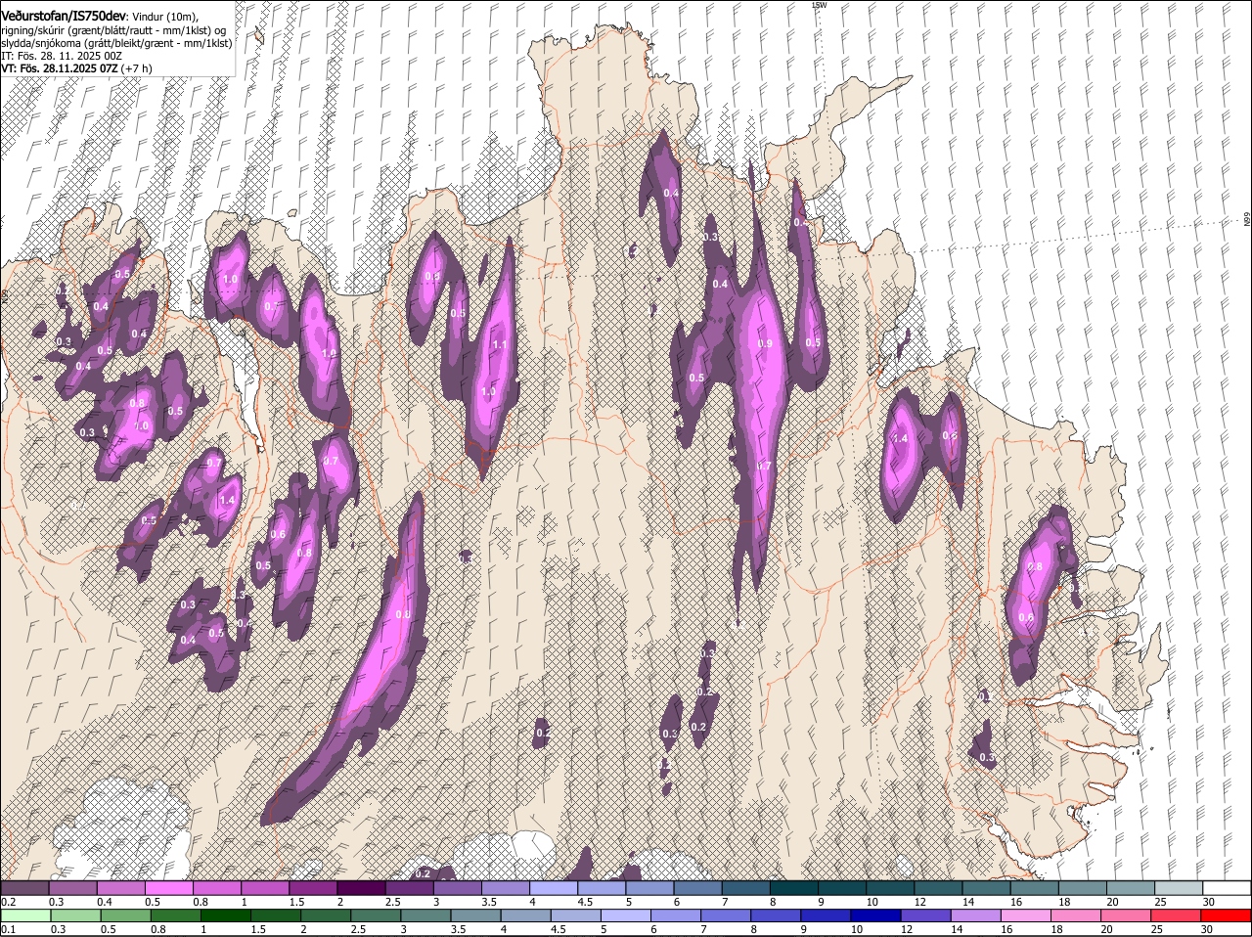Click the 0.1 label under lower legend

point(8,929)
